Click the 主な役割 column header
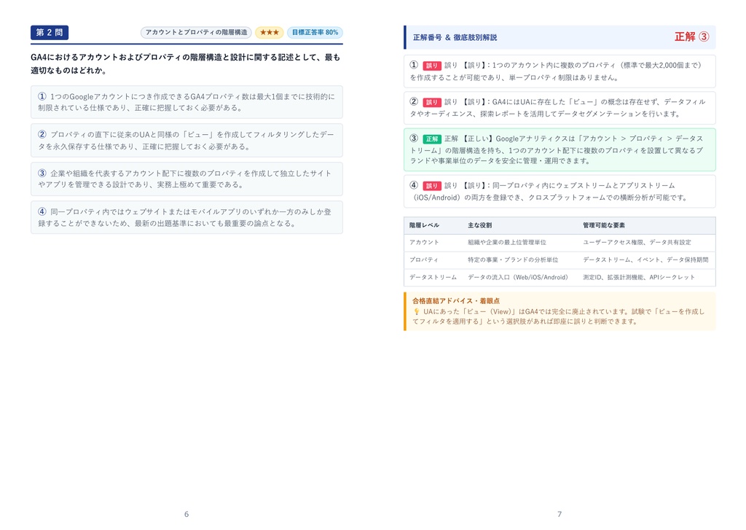This screenshot has width=746, height=530. (x=479, y=225)
